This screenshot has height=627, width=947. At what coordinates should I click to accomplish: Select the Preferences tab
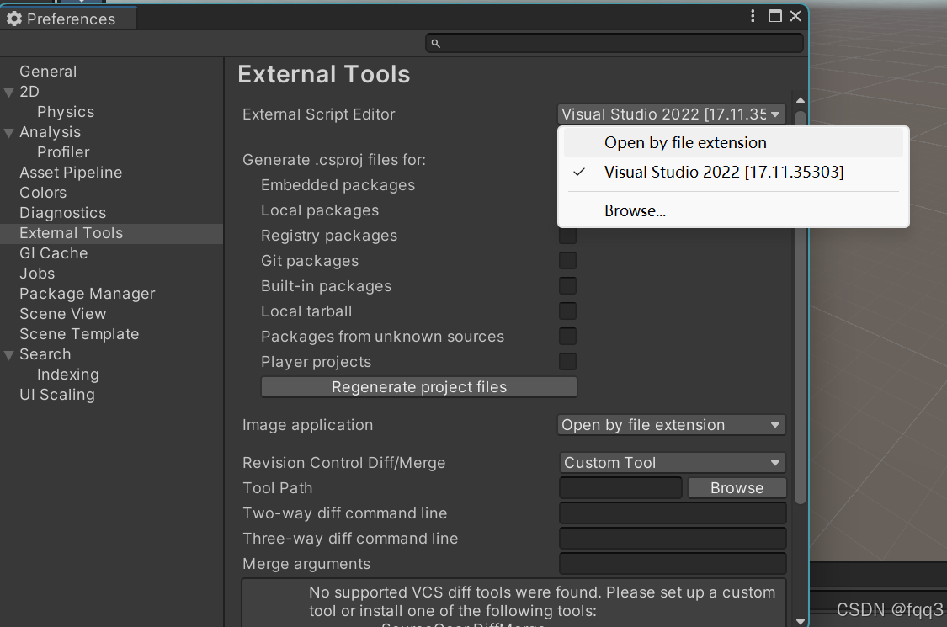(68, 19)
